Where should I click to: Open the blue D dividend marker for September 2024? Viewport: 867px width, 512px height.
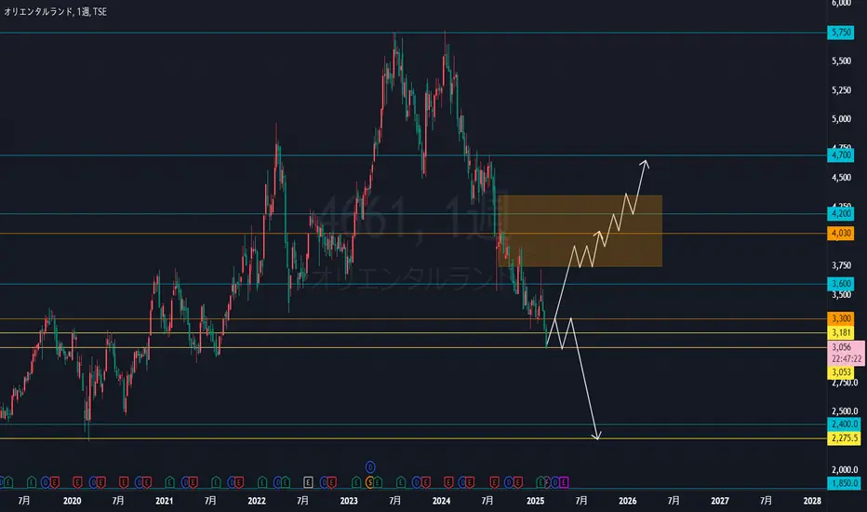pyautogui.click(x=509, y=482)
